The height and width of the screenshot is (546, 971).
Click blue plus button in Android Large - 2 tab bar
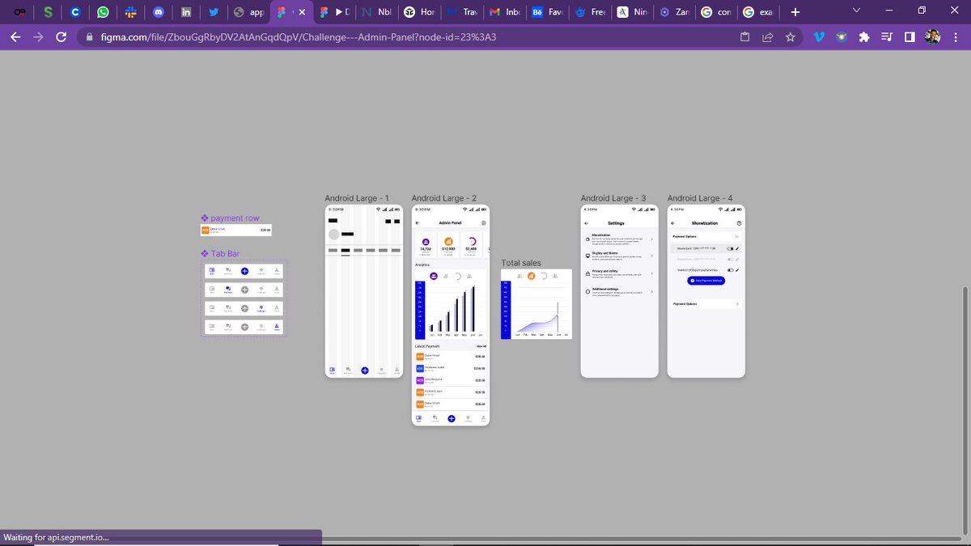click(x=451, y=418)
